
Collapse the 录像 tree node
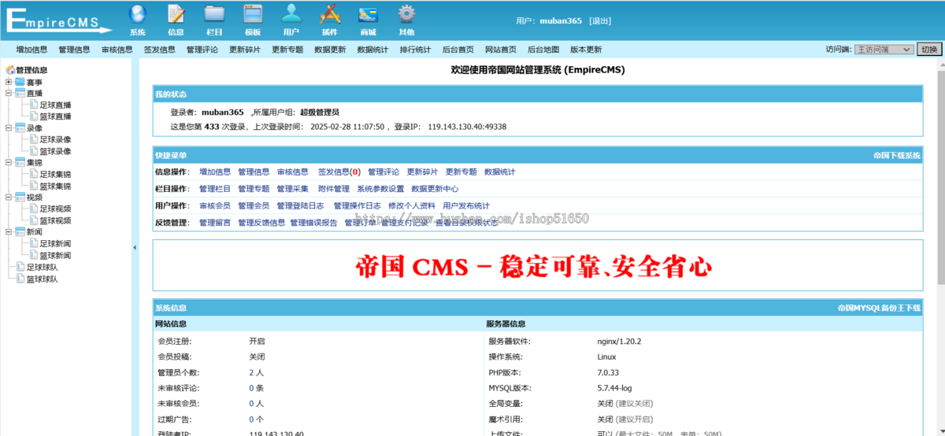9,127
